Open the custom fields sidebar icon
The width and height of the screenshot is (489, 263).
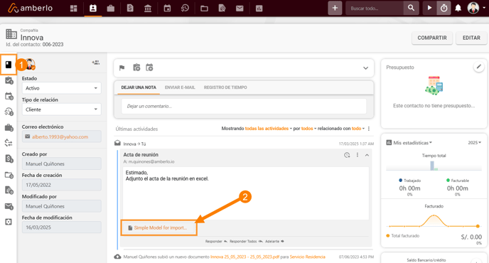click(9, 222)
